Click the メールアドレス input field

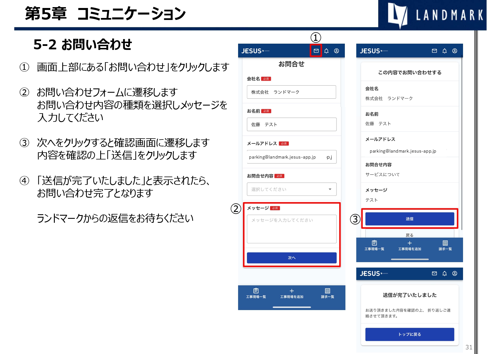[291, 157]
